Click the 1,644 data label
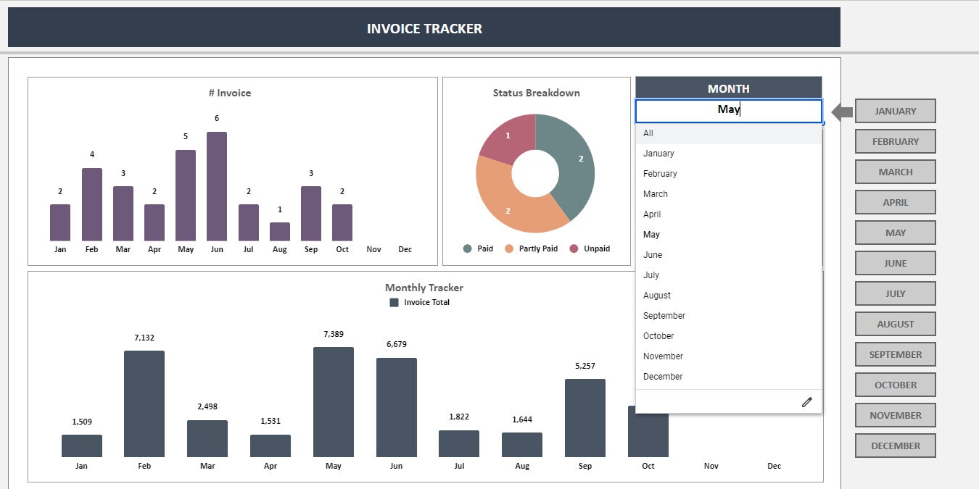This screenshot has width=979, height=489. pyautogui.click(x=522, y=419)
